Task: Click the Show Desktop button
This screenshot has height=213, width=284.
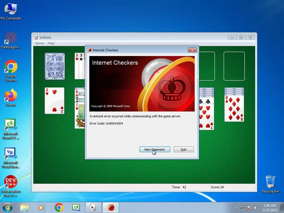Action: click(x=282, y=207)
